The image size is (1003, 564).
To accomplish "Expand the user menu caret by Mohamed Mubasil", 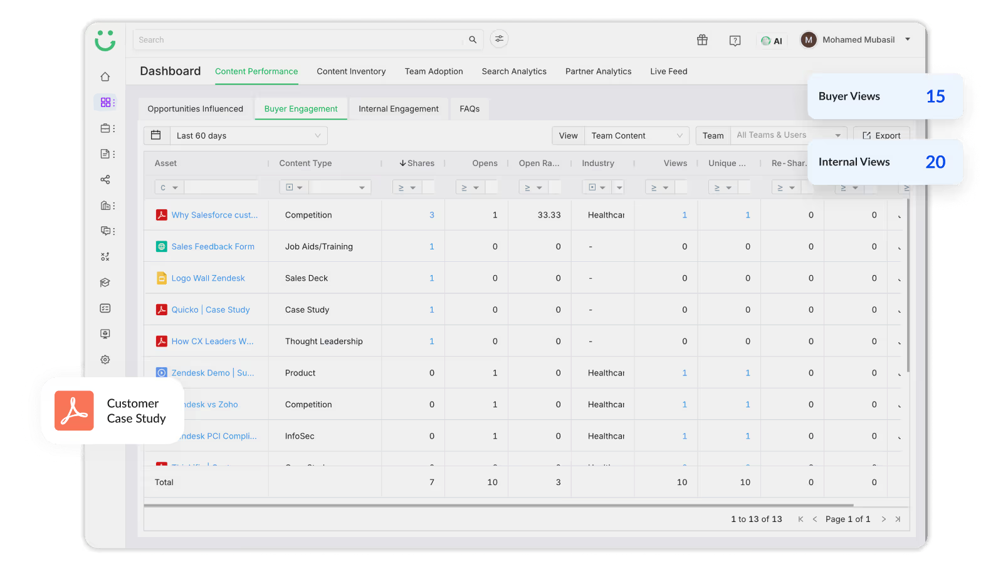I will (908, 39).
